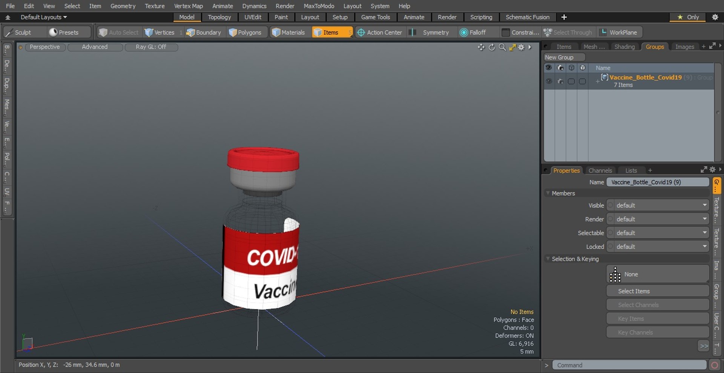724x373 pixels.
Task: Open the Selectable dropdown
Action: click(658, 233)
